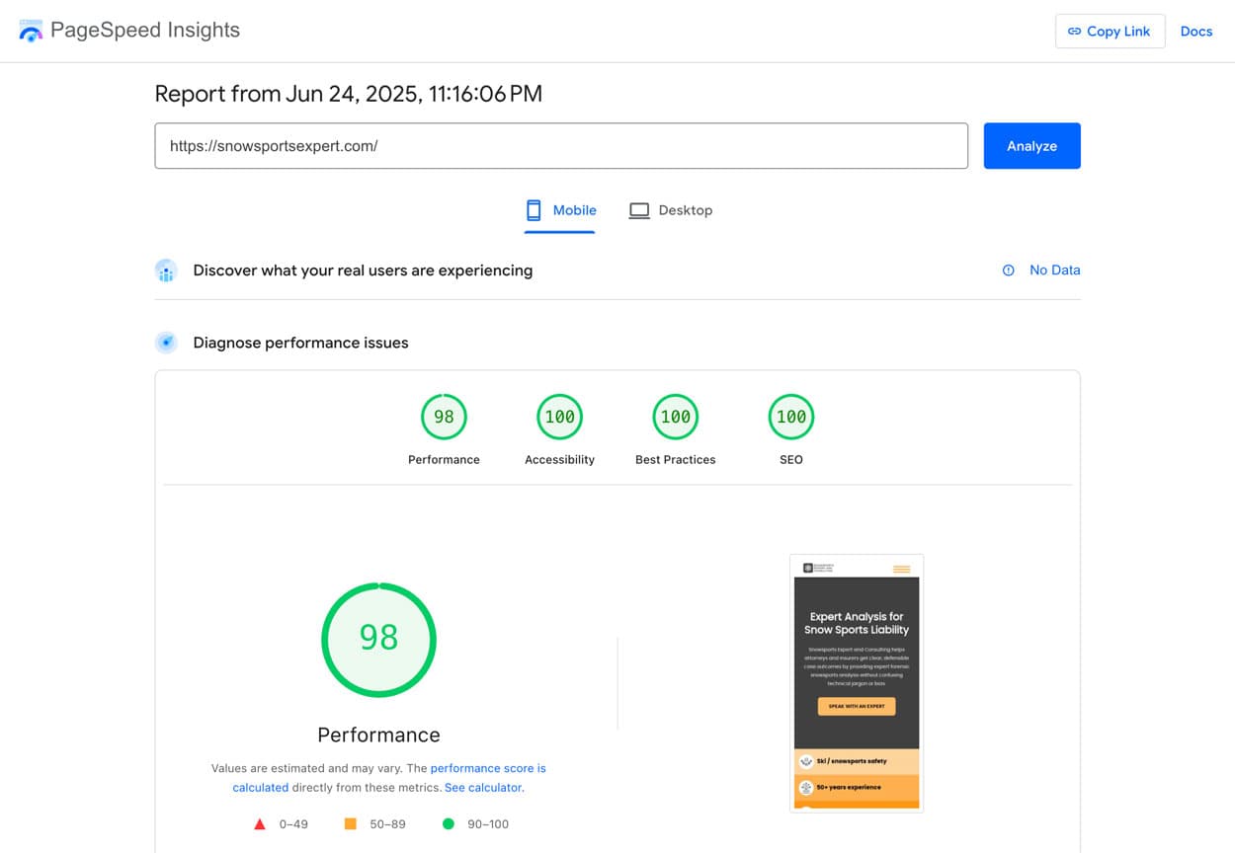Switch to the Mobile tab

[560, 210]
